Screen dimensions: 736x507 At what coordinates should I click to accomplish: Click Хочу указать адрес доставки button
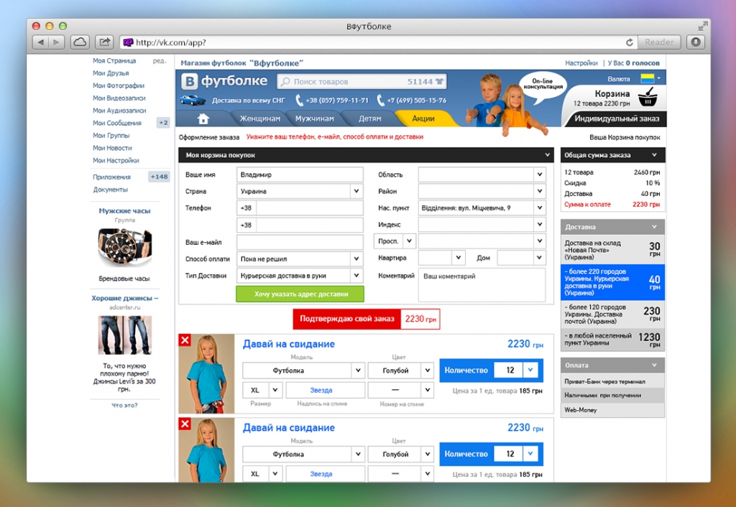[x=300, y=294]
